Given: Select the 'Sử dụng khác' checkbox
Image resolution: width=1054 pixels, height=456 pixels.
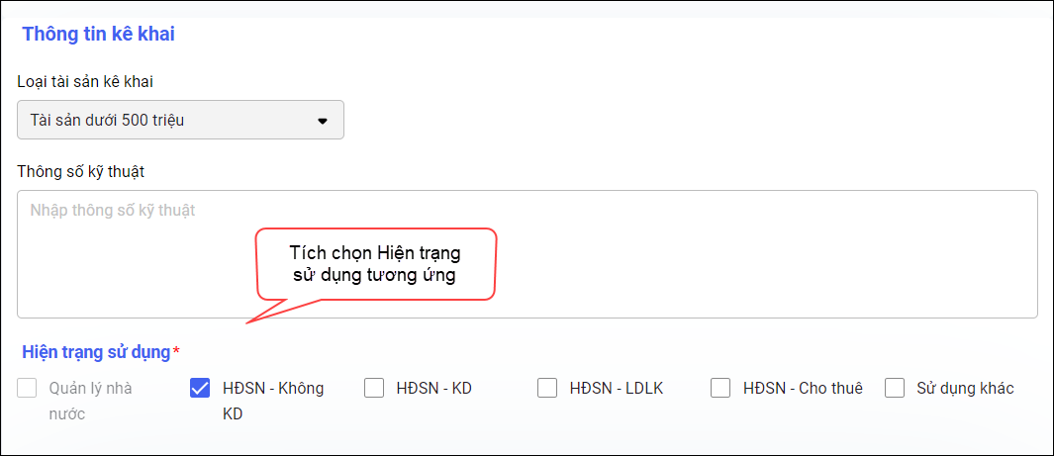Looking at the screenshot, I should tap(895, 388).
